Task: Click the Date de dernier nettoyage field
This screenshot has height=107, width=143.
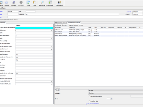Action: (x=34, y=73)
